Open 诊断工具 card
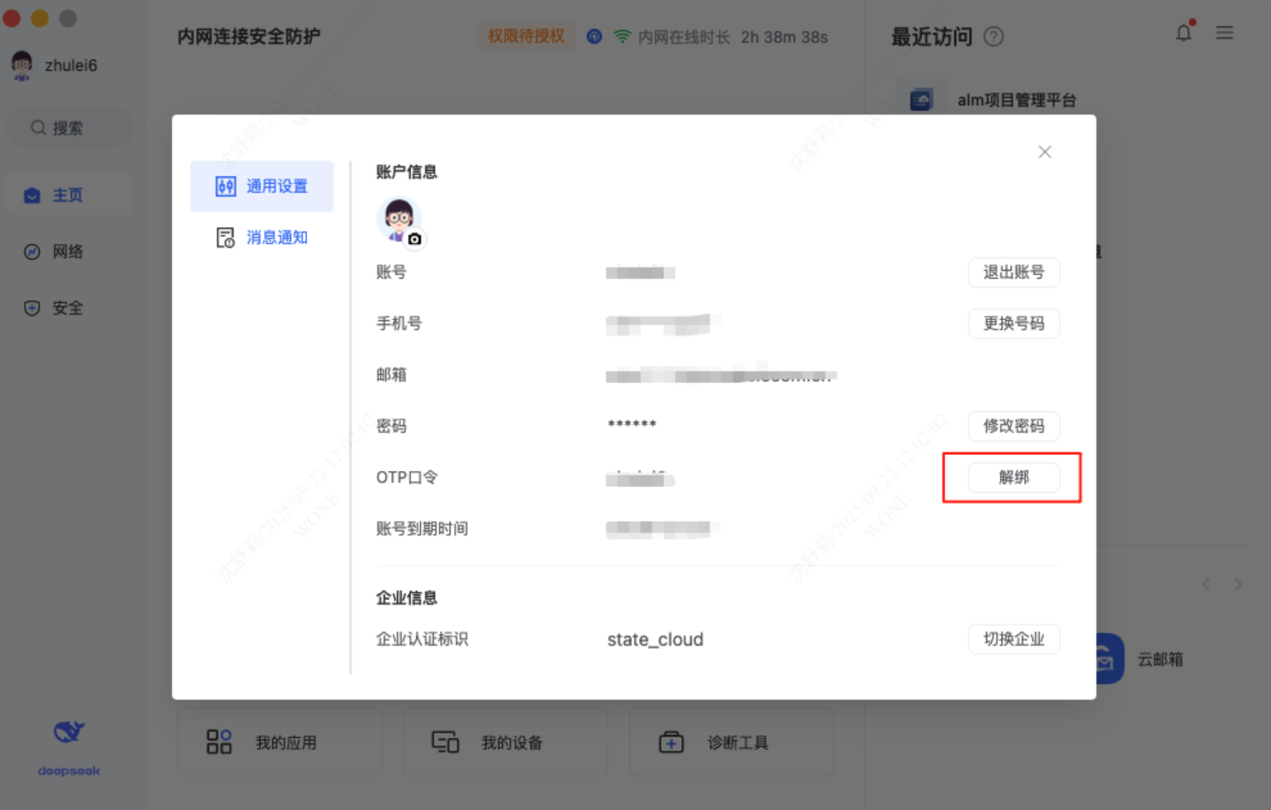1271x810 pixels. (x=732, y=742)
